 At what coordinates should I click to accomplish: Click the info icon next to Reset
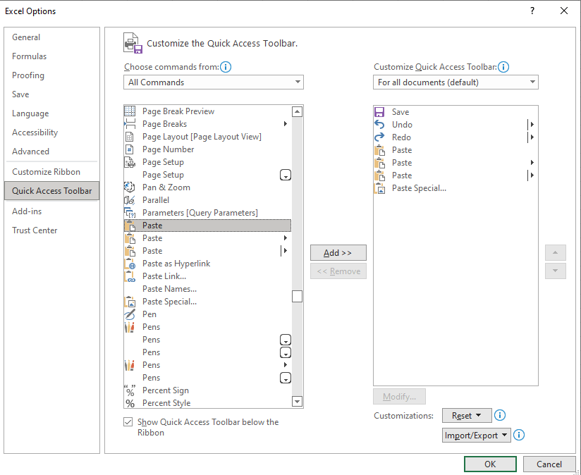[x=499, y=415]
